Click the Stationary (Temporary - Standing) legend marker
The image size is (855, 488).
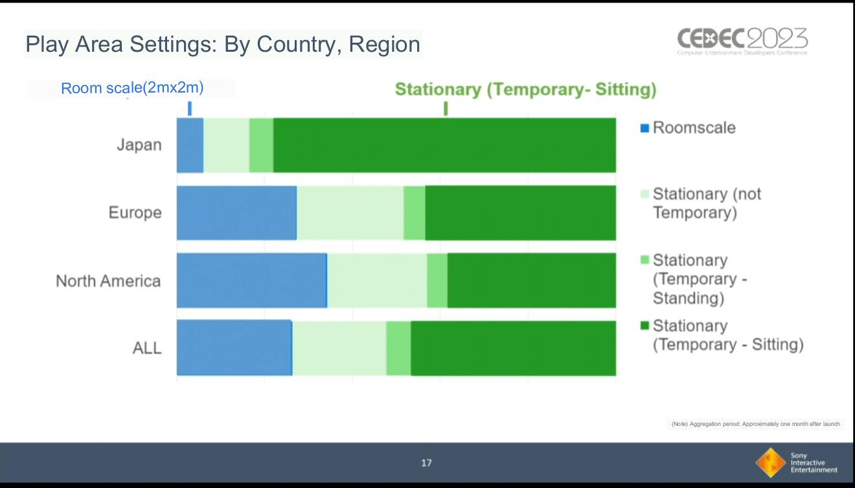pos(644,260)
